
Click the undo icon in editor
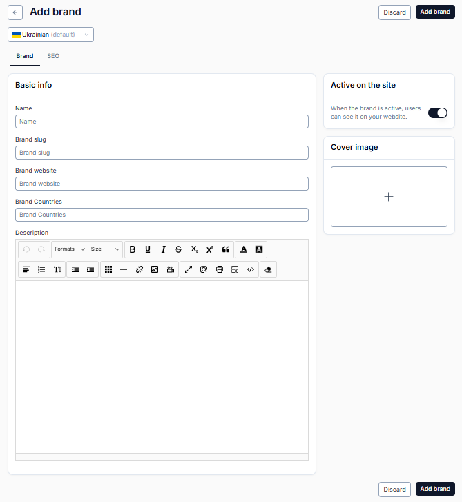26,249
